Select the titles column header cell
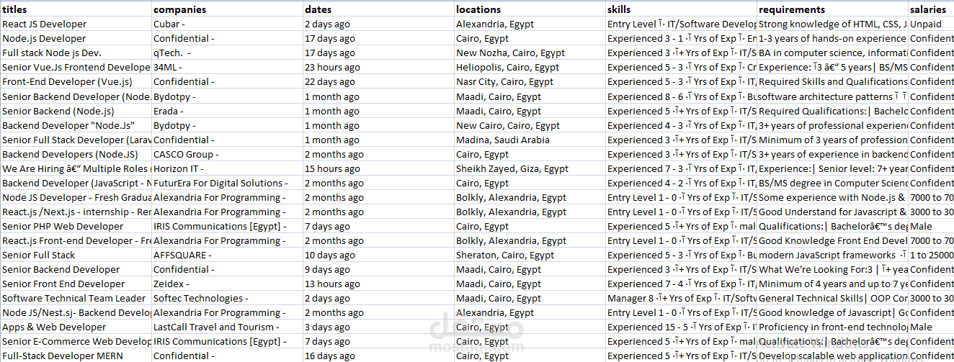This screenshot has width=954, height=362. pyautogui.click(x=76, y=9)
